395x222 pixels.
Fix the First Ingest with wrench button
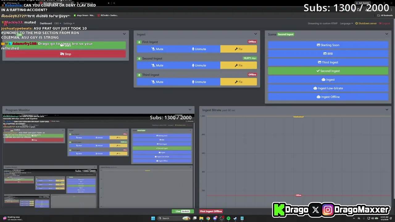point(239,49)
